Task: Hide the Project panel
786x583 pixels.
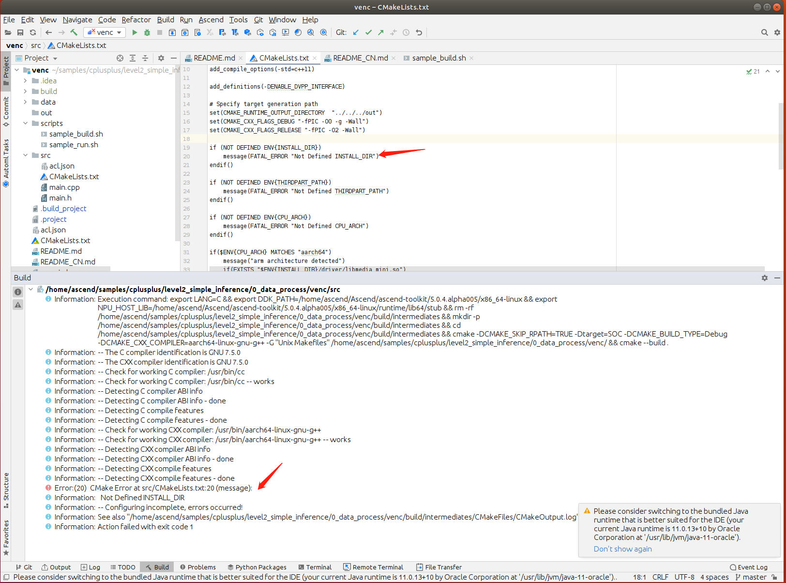Action: [x=174, y=58]
